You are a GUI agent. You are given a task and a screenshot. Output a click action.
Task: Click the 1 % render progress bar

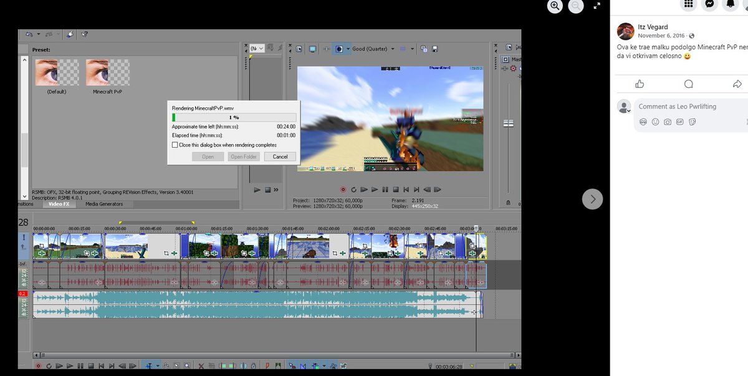[234, 117]
